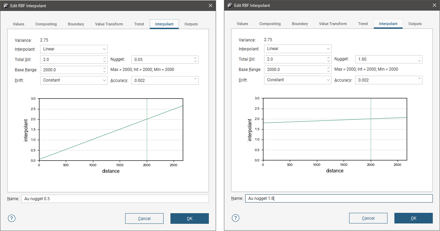The image size is (440, 231).
Task: Click the Name field containing Au nugget 0.5
Action: (x=115, y=199)
